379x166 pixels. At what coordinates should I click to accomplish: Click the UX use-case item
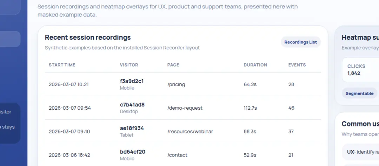[x=361, y=152]
